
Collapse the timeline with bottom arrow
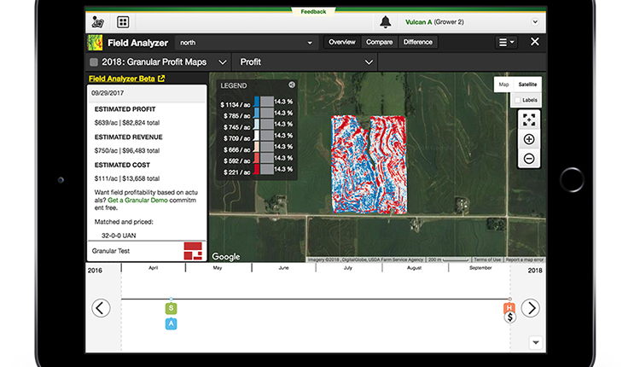tap(536, 342)
